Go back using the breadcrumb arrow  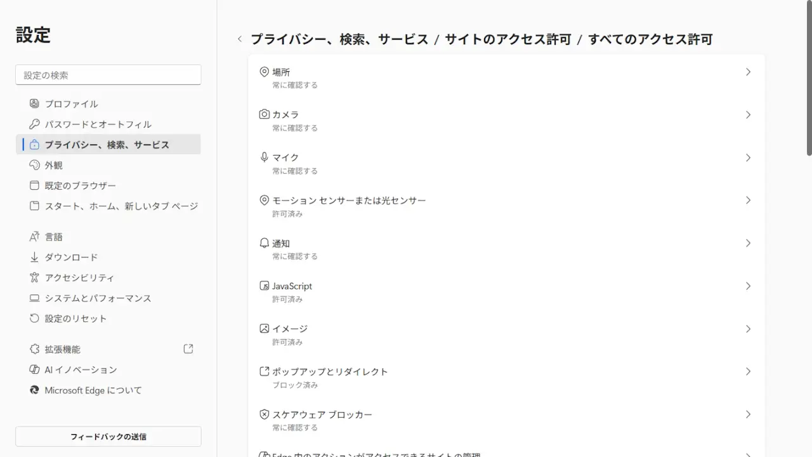[240, 39]
